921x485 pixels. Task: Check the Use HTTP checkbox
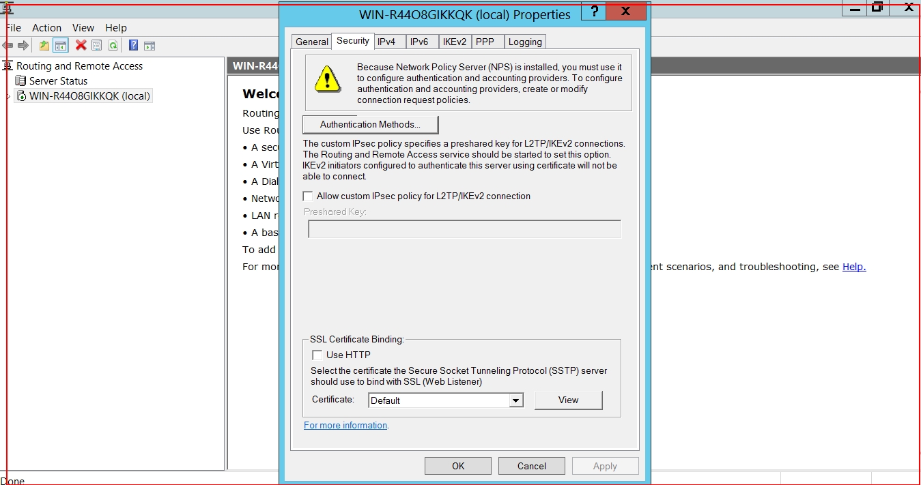[317, 355]
